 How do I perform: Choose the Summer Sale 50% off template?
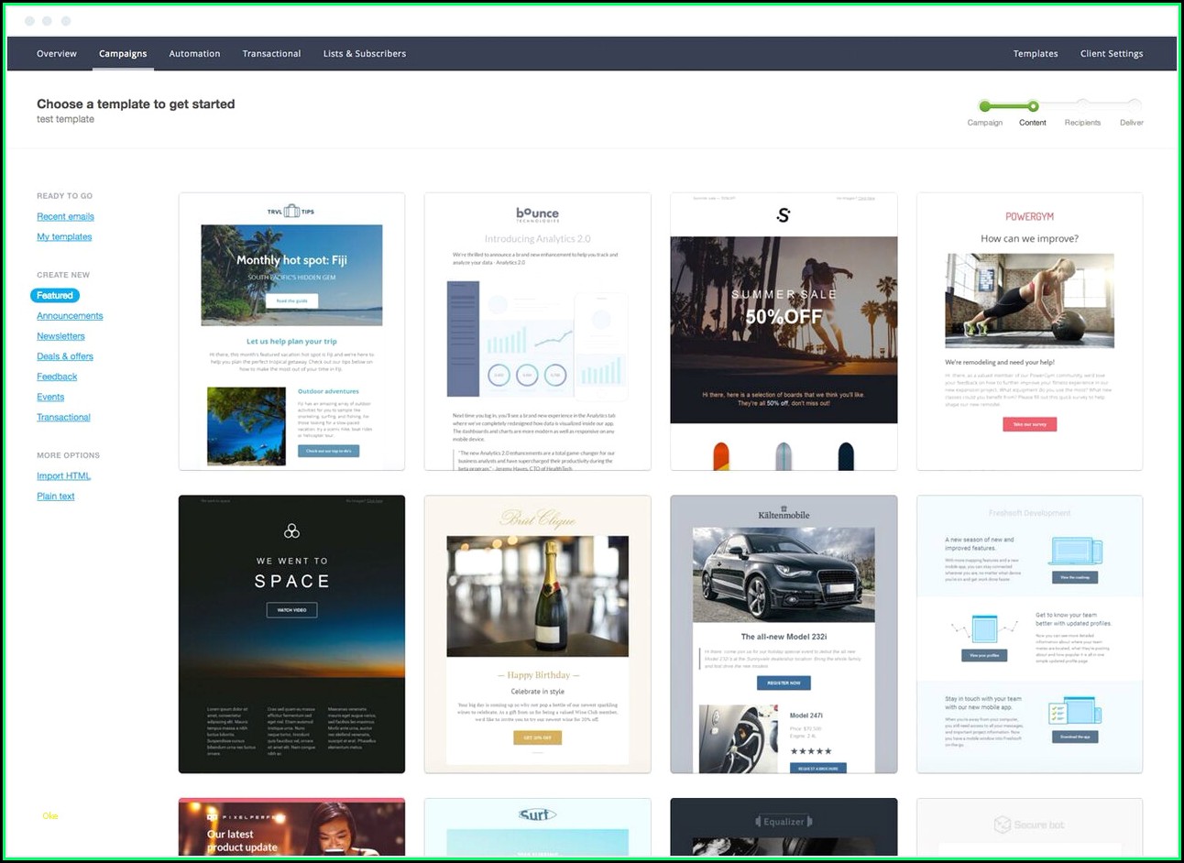784,331
